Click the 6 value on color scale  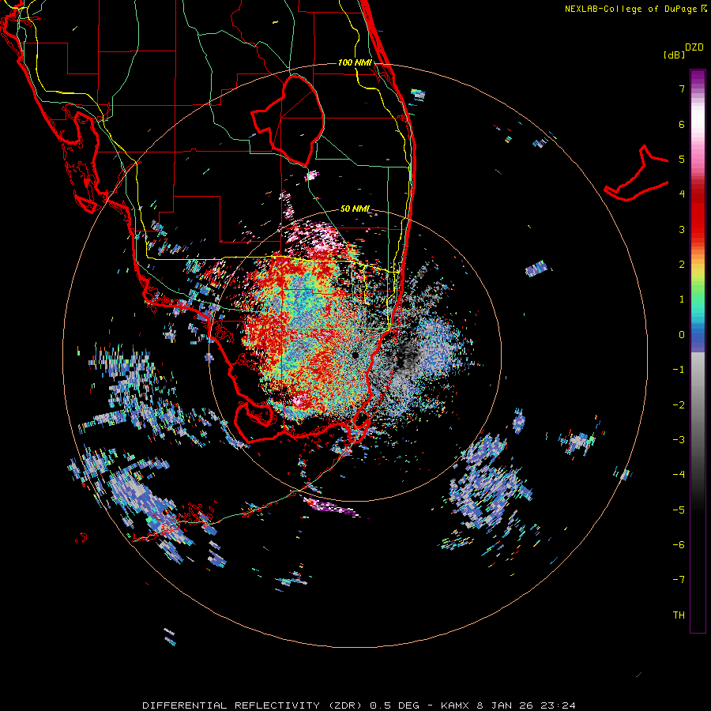tap(682, 124)
